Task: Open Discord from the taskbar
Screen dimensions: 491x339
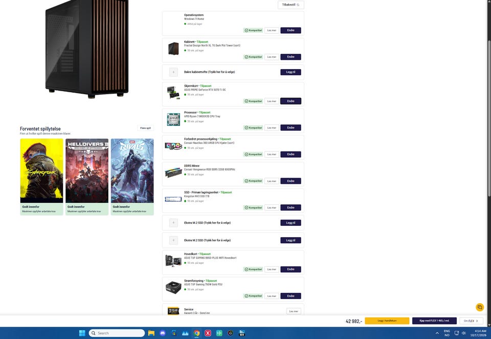Action: coord(163,333)
